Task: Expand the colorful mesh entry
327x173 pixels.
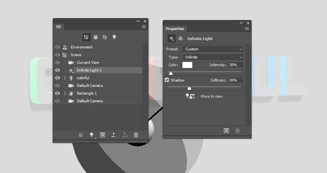Action: [65, 78]
